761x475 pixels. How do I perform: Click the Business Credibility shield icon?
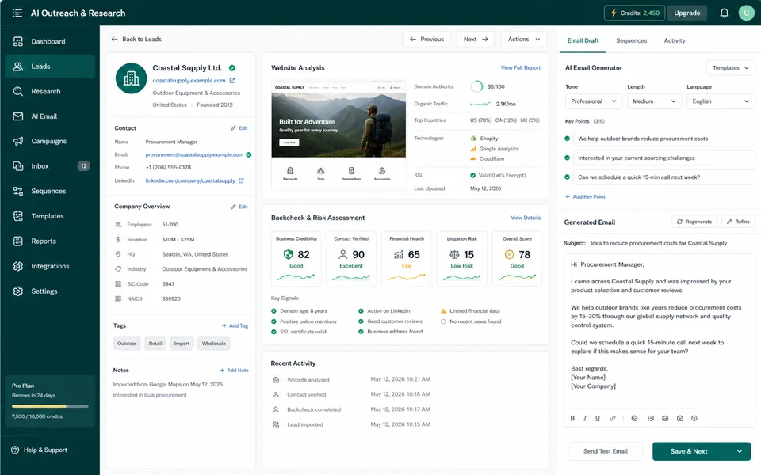289,254
